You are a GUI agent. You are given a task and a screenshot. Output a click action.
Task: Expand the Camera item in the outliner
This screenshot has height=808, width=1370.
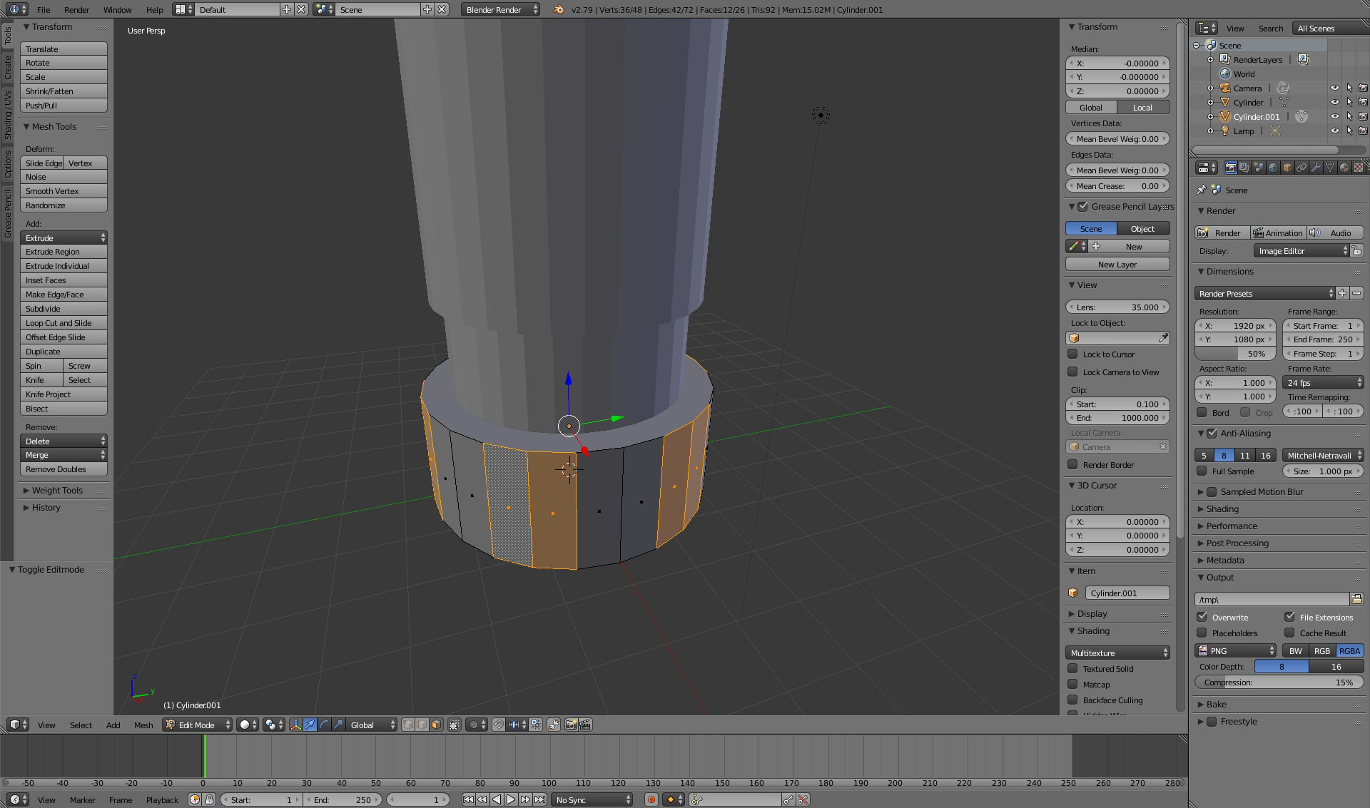pos(1211,88)
